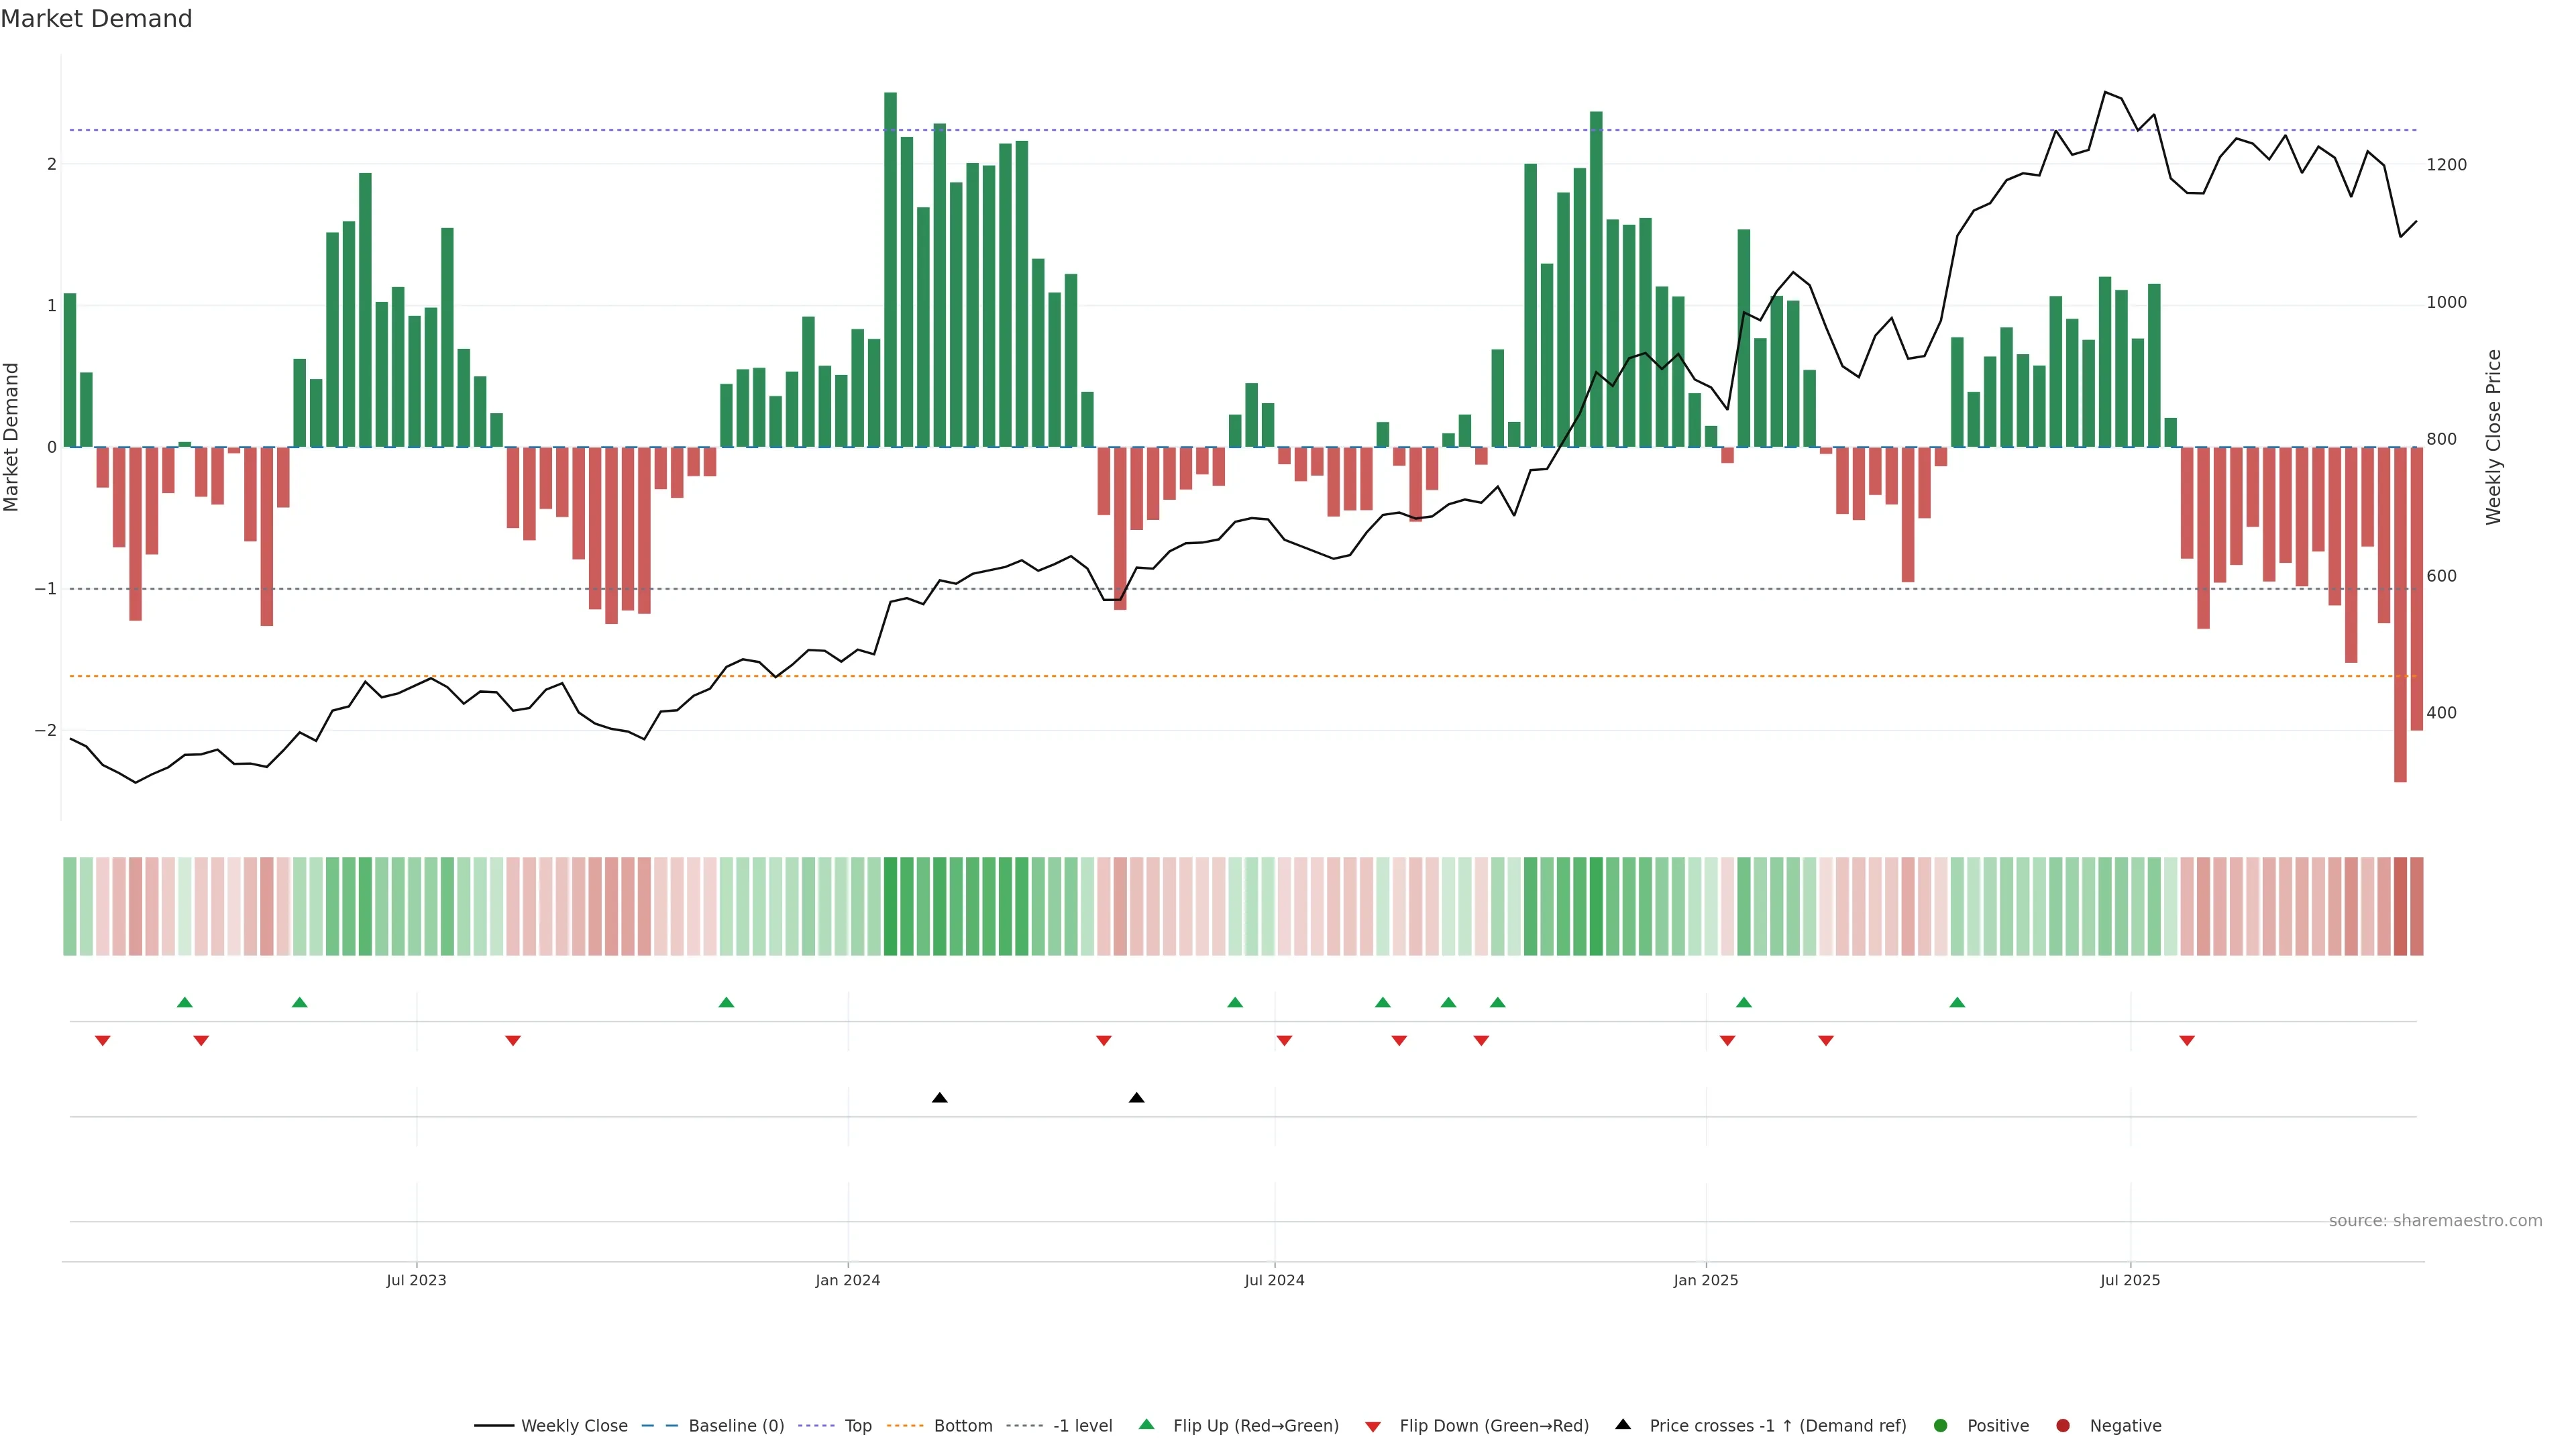The height and width of the screenshot is (1449, 2576).
Task: Click the Market Demand chart title
Action: point(96,19)
